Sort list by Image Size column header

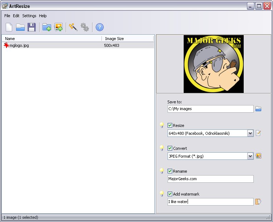coord(128,39)
